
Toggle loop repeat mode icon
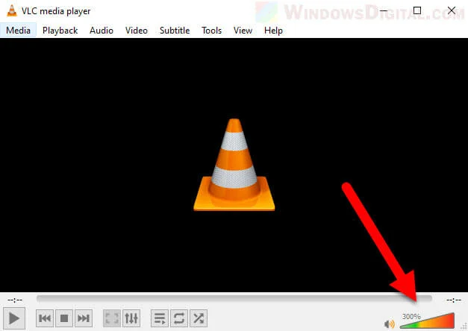[x=179, y=318]
